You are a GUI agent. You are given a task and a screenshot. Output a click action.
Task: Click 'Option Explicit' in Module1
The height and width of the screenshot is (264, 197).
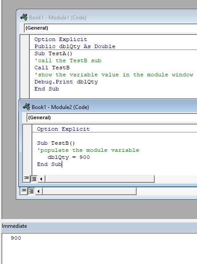(61, 39)
